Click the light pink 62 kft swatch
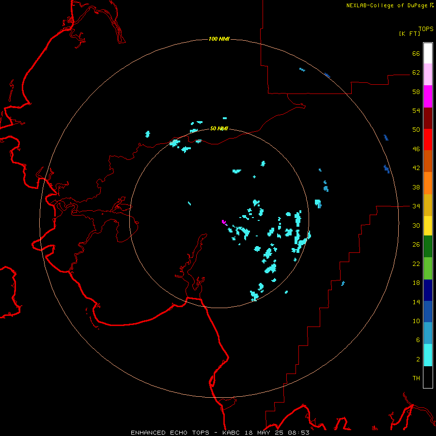Viewport: 436px width, 436px height. [428, 74]
